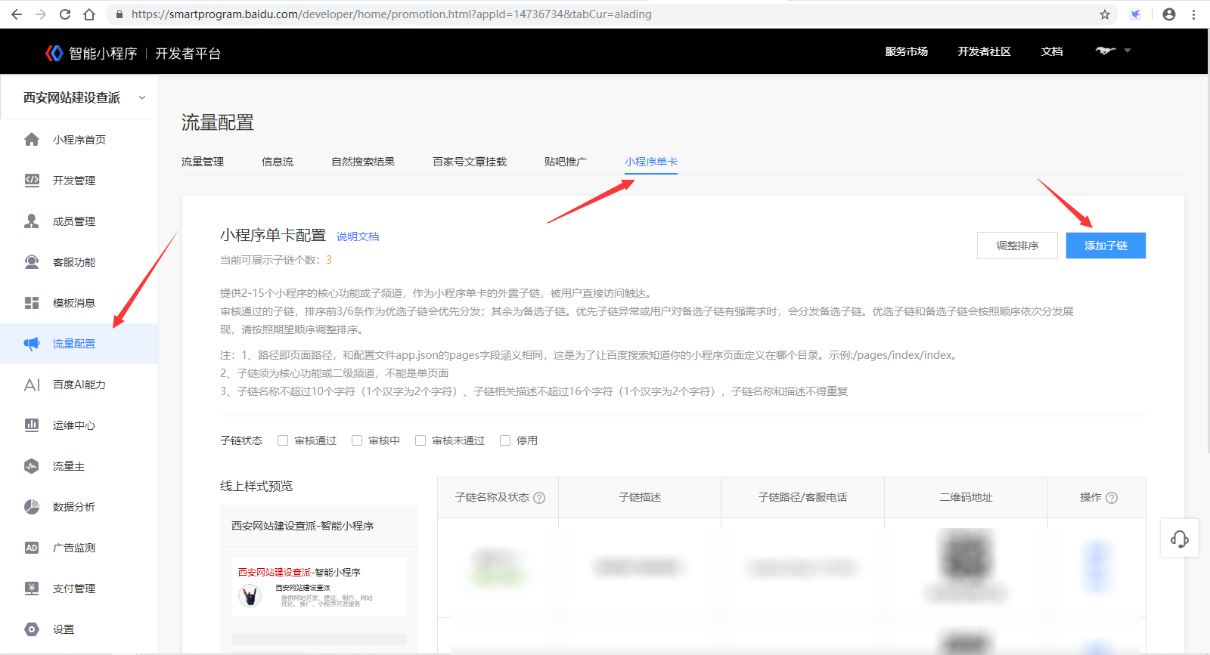
Task: Click the 添加子链 button
Action: (x=1106, y=246)
